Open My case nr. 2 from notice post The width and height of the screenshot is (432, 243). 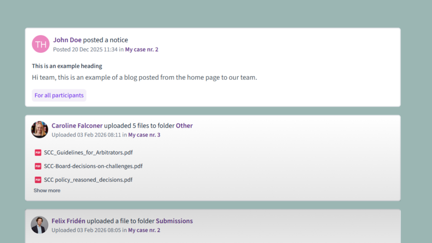[141, 49]
